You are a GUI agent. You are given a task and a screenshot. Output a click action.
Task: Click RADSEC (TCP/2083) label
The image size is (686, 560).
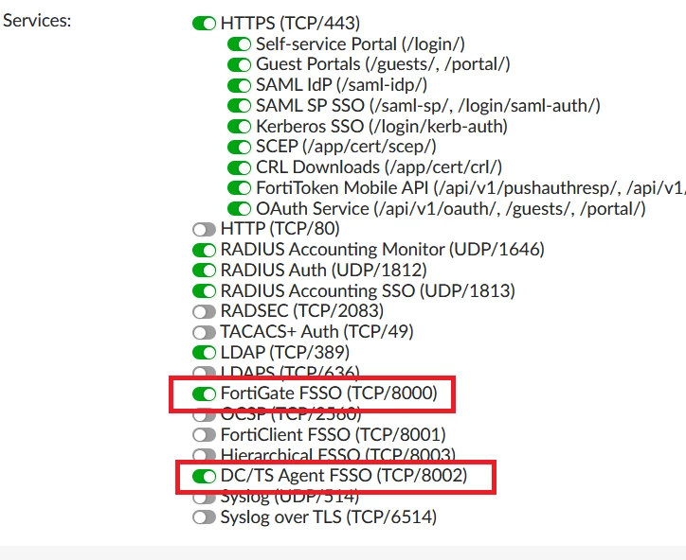302,311
